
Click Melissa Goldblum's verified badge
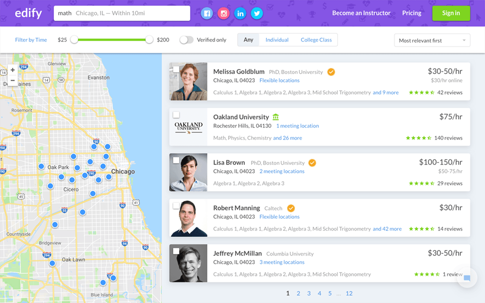tap(331, 72)
